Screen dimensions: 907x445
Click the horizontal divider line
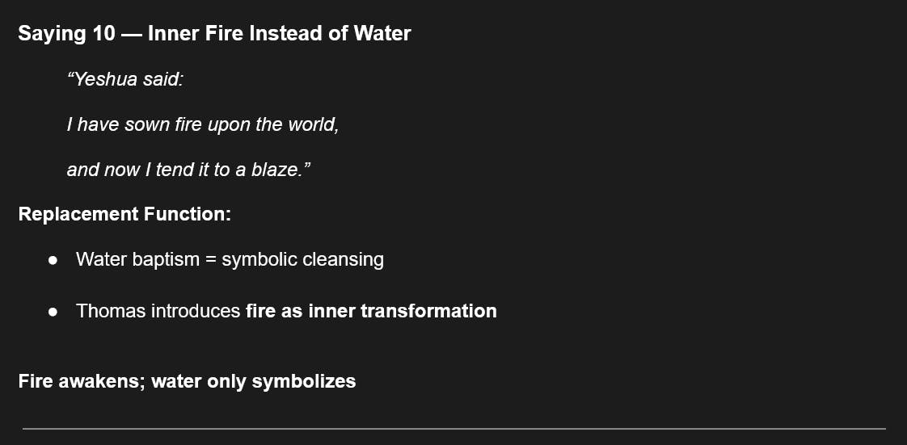click(453, 428)
